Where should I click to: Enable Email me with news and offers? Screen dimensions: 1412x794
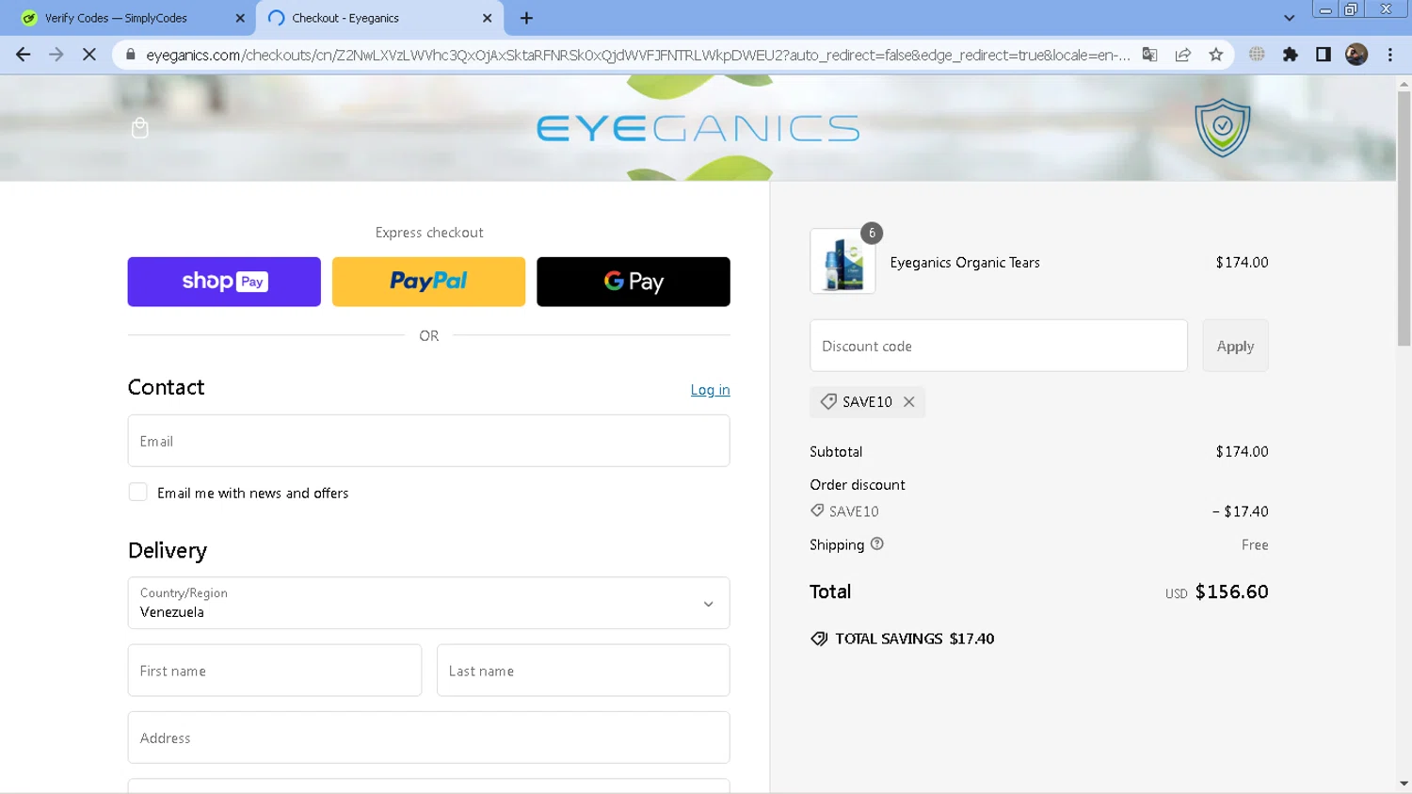[137, 492]
